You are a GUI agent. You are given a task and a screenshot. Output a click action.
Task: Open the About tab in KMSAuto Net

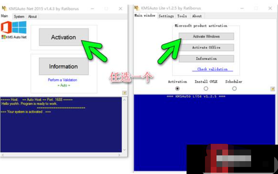point(32,16)
